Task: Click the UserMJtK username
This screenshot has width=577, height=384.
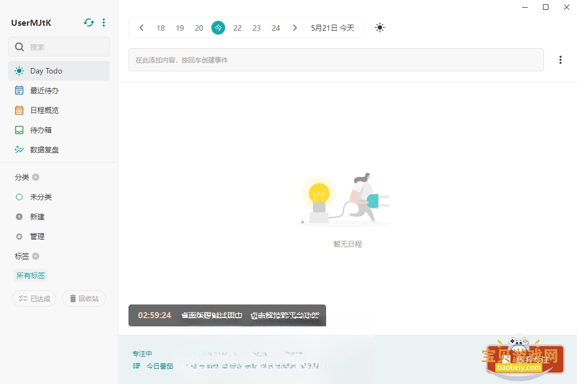Action: [x=31, y=23]
